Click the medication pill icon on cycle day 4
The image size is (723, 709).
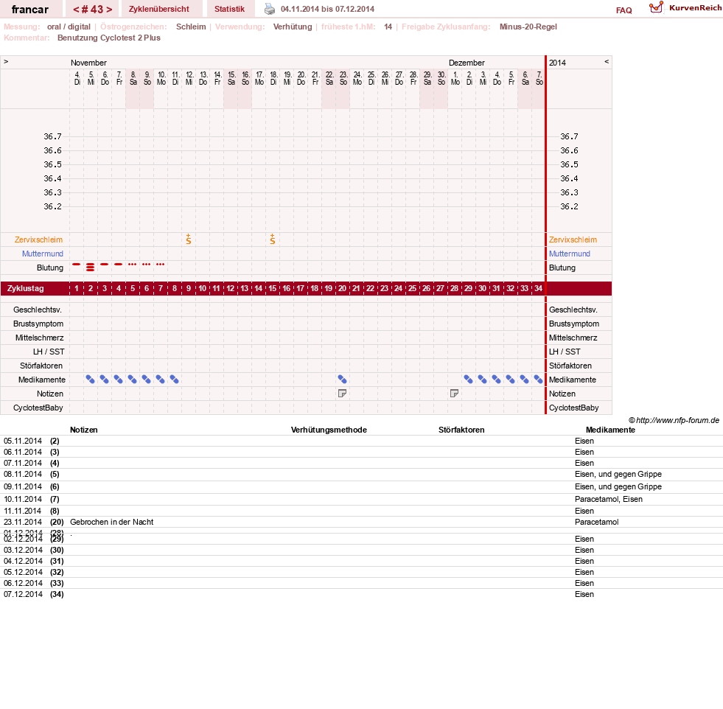(119, 380)
